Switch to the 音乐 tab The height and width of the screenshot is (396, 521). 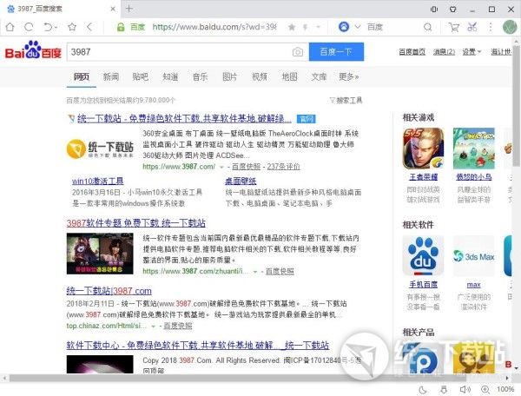200,76
